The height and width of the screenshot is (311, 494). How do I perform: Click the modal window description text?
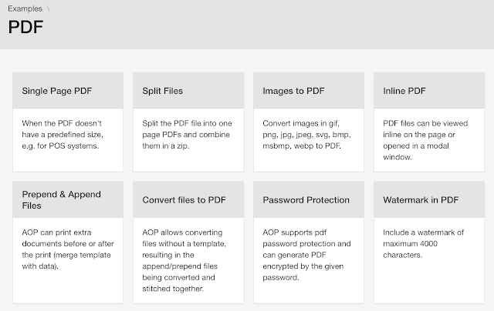(425, 140)
